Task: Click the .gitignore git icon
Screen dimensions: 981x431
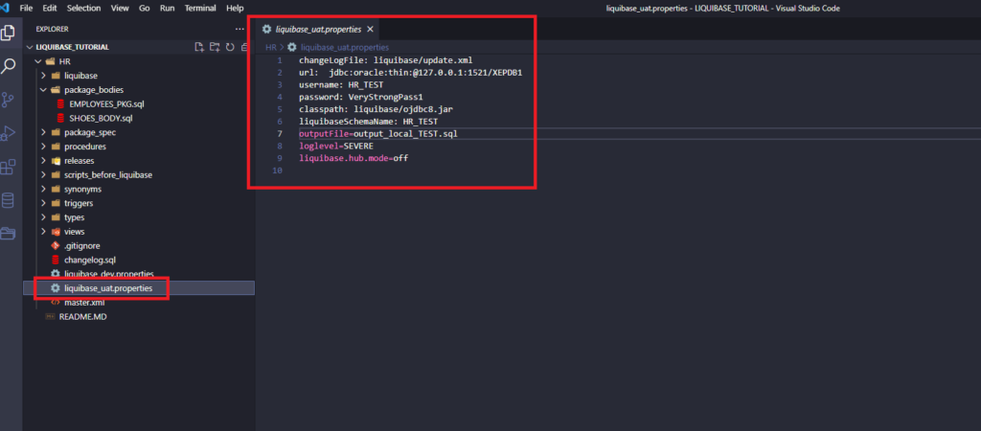Action: [x=55, y=246]
